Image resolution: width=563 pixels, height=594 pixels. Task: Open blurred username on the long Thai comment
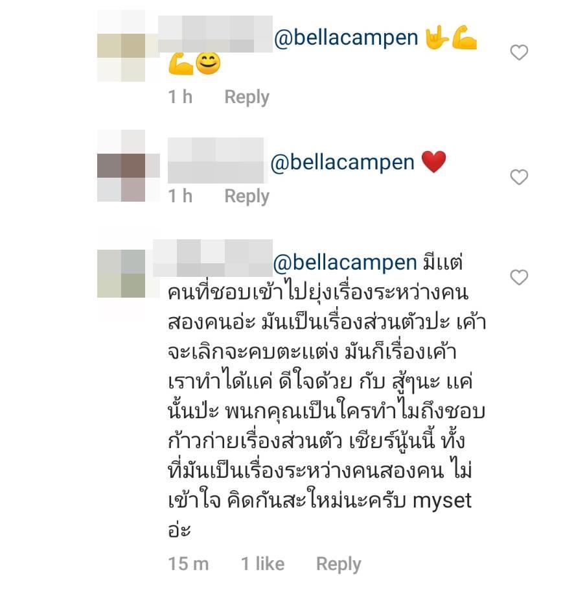[x=213, y=257]
